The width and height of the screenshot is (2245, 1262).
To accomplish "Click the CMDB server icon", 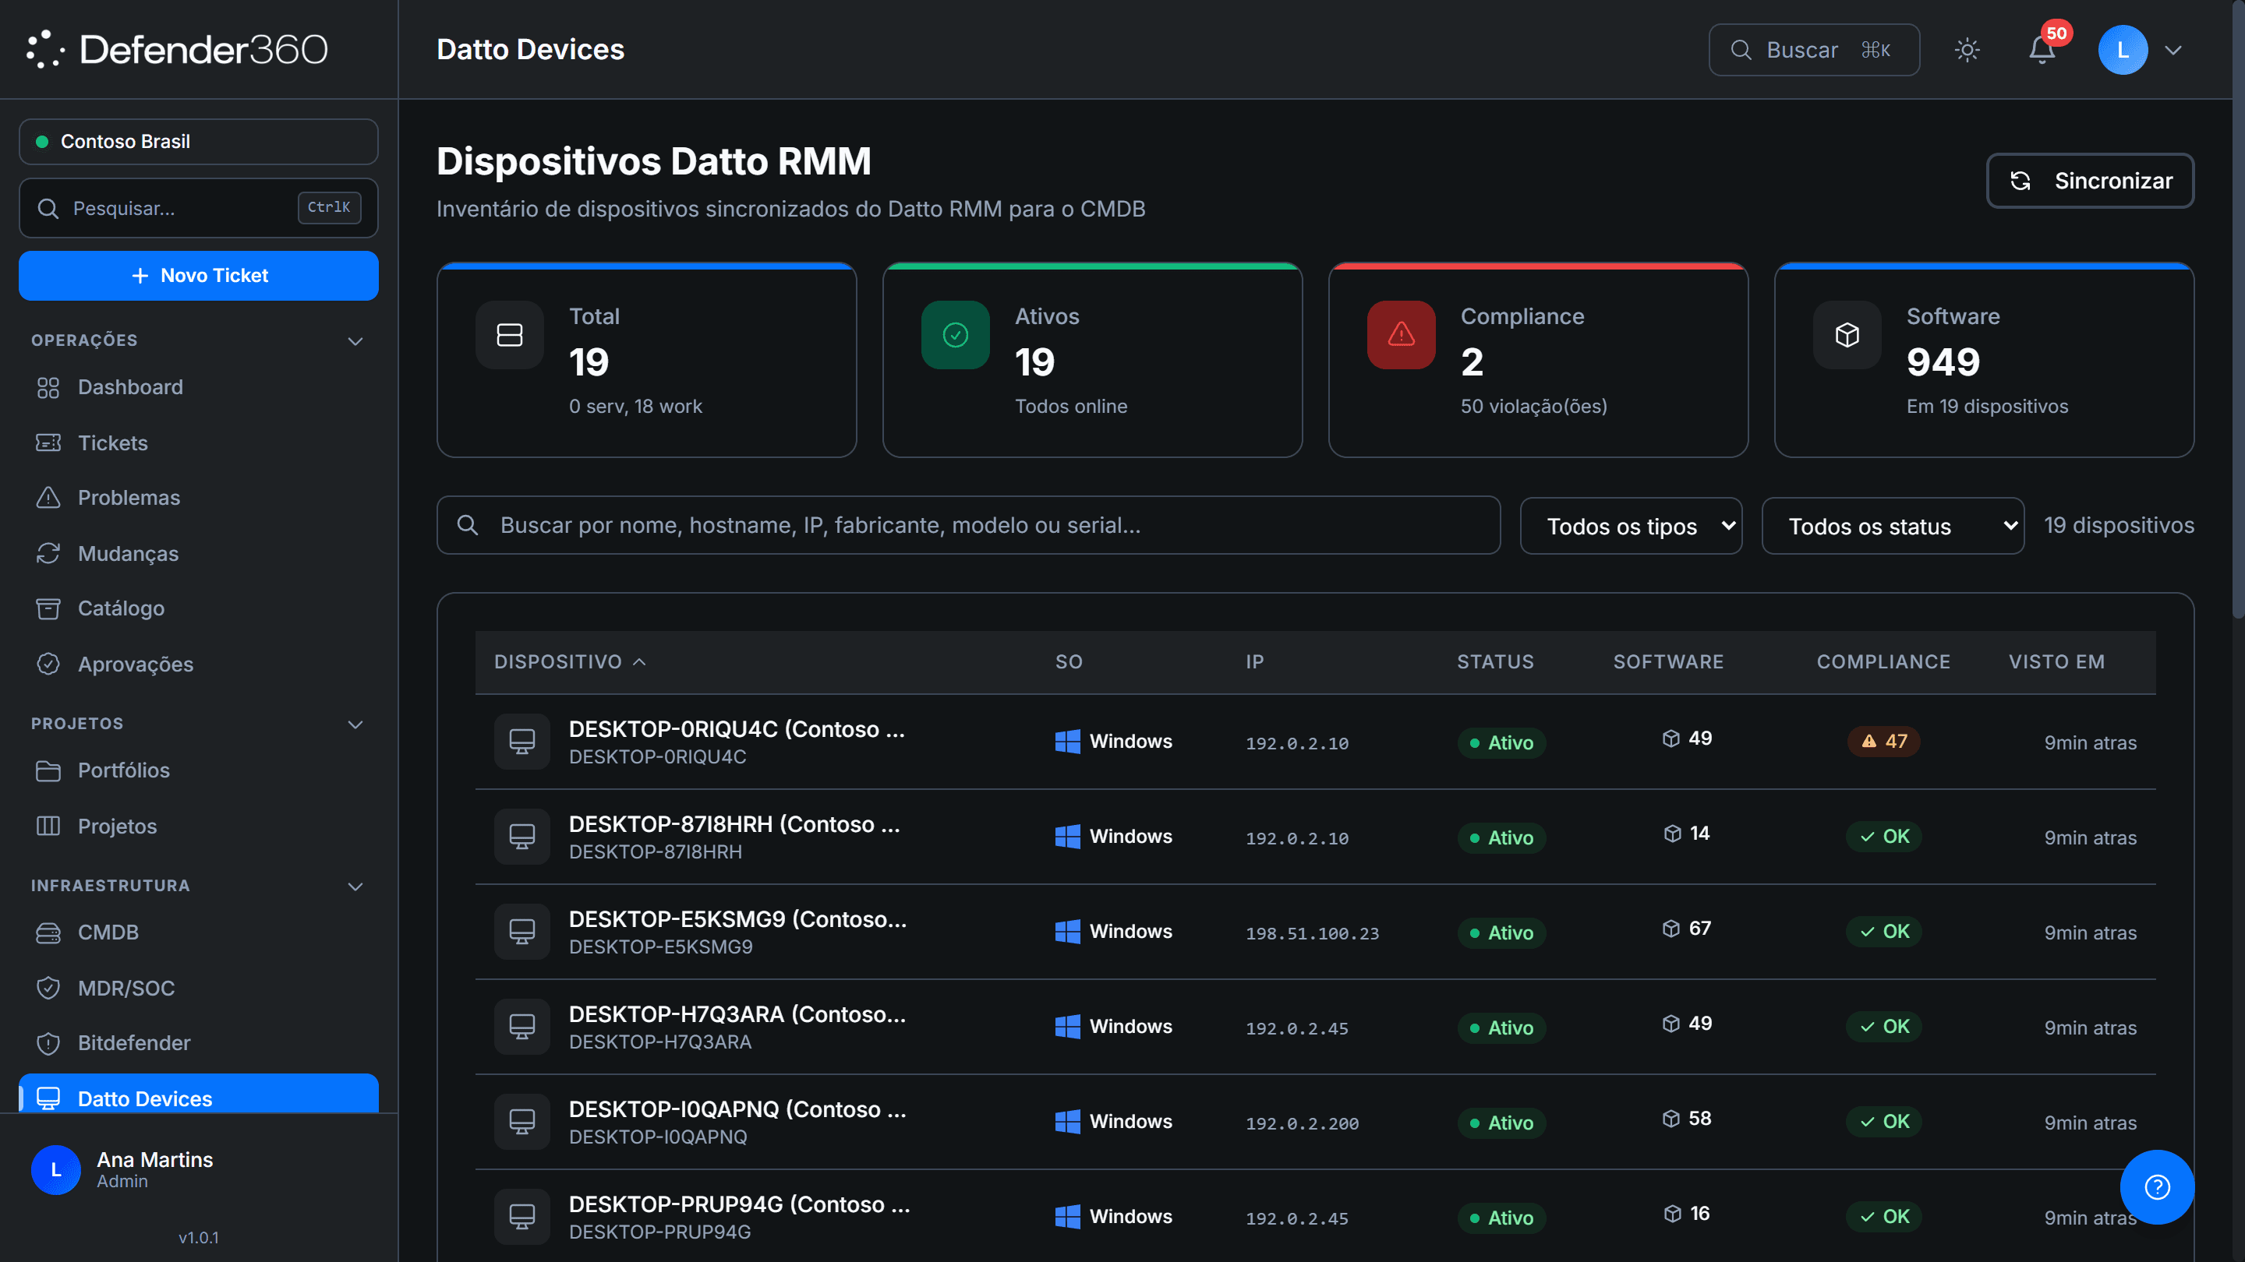I will (48, 932).
